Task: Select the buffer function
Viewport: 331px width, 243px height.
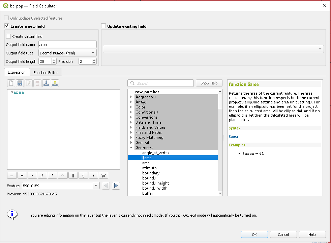Action: coord(148,193)
